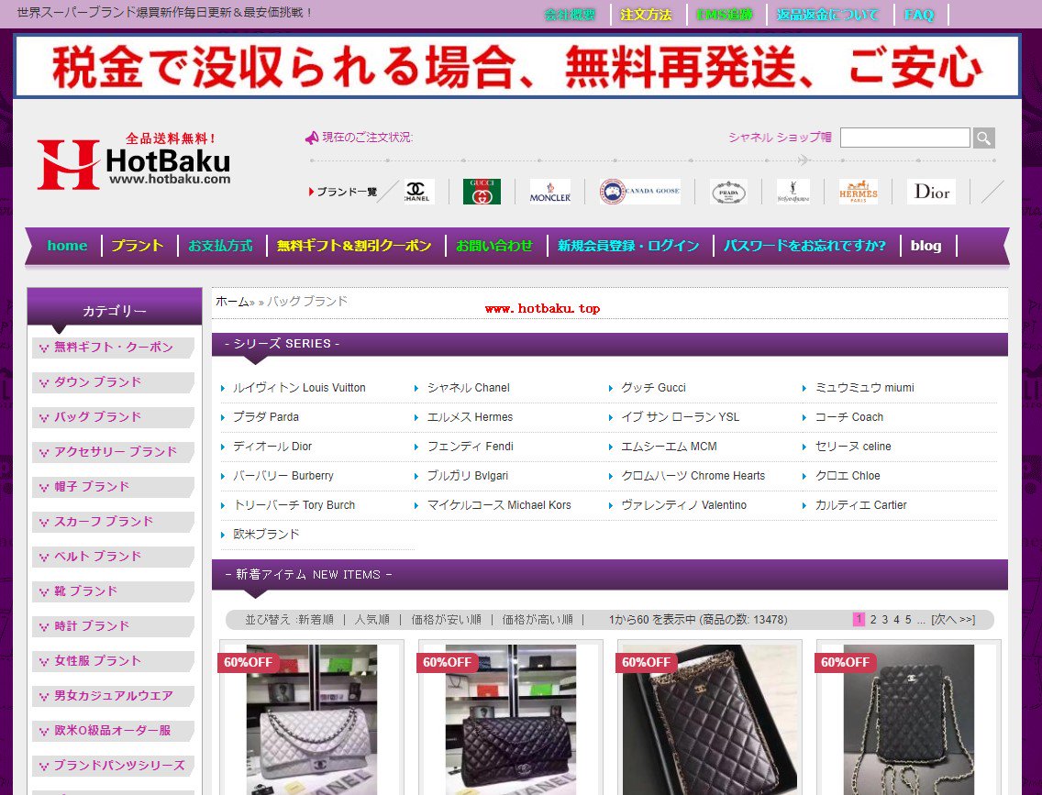Viewport: 1042px width, 795px height.
Task: Open プラダ Parda series link
Action: 266,417
